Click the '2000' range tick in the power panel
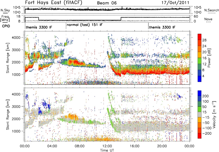 coord(16,62)
